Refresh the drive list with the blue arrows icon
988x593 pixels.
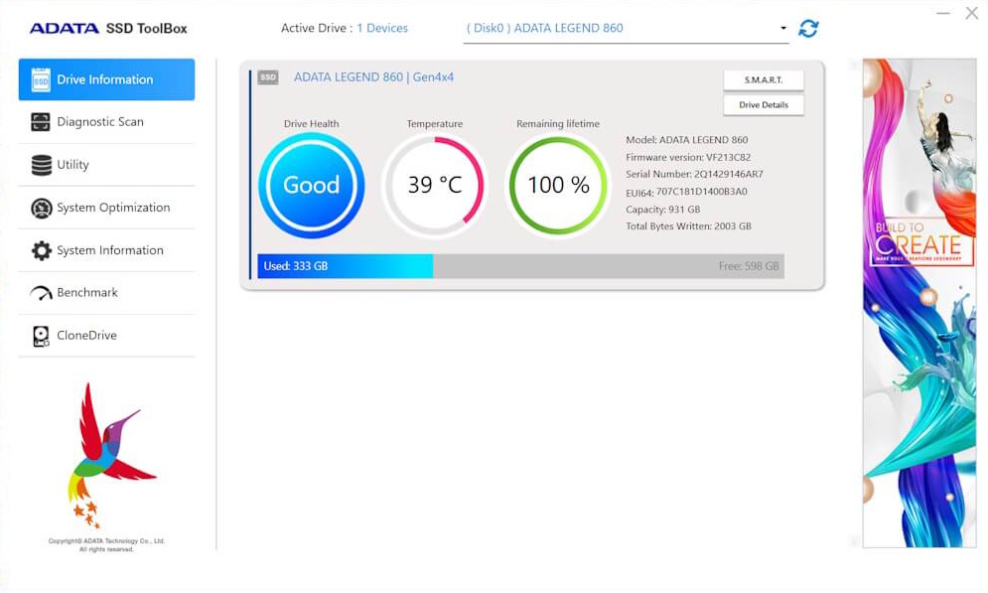click(808, 29)
